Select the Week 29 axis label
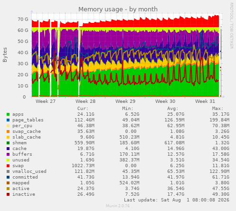 coord(125,101)
